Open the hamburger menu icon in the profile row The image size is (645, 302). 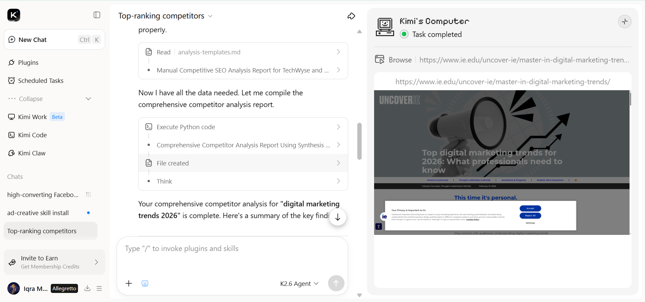click(99, 288)
